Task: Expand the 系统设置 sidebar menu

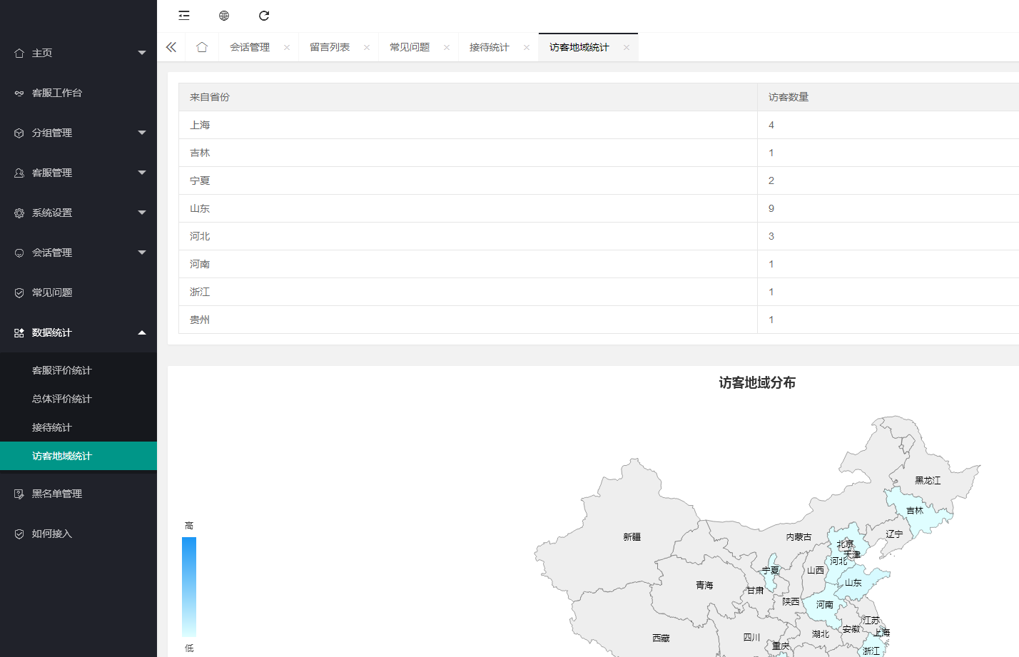Action: click(x=78, y=213)
